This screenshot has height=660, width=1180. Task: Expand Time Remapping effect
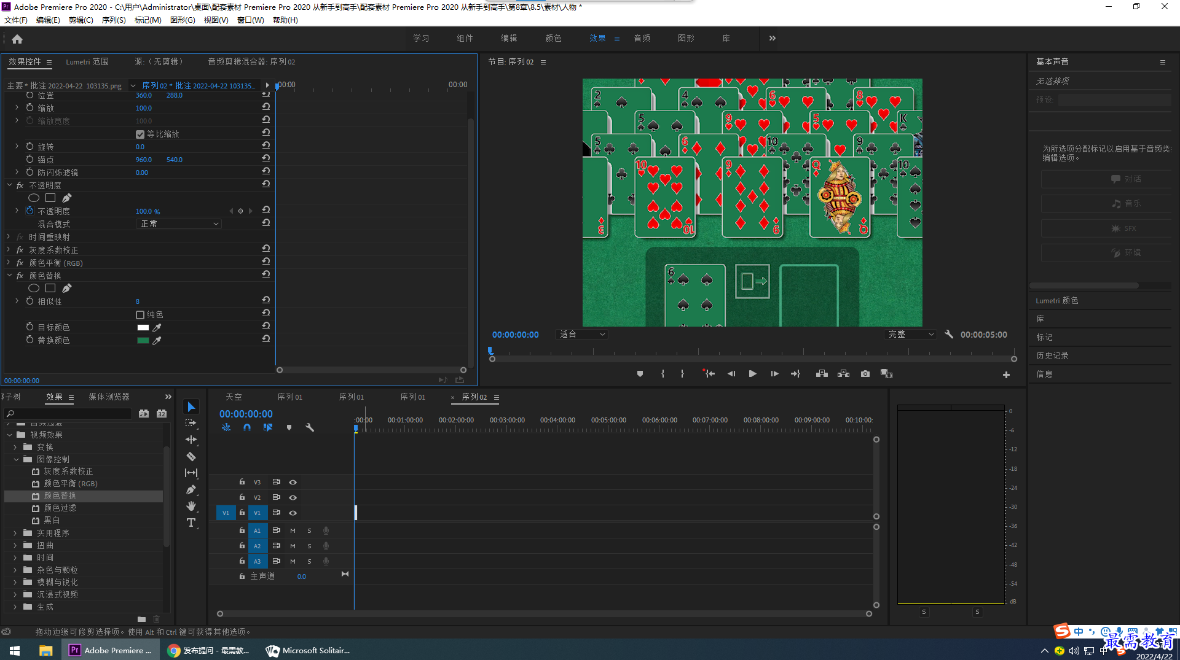pos(9,236)
